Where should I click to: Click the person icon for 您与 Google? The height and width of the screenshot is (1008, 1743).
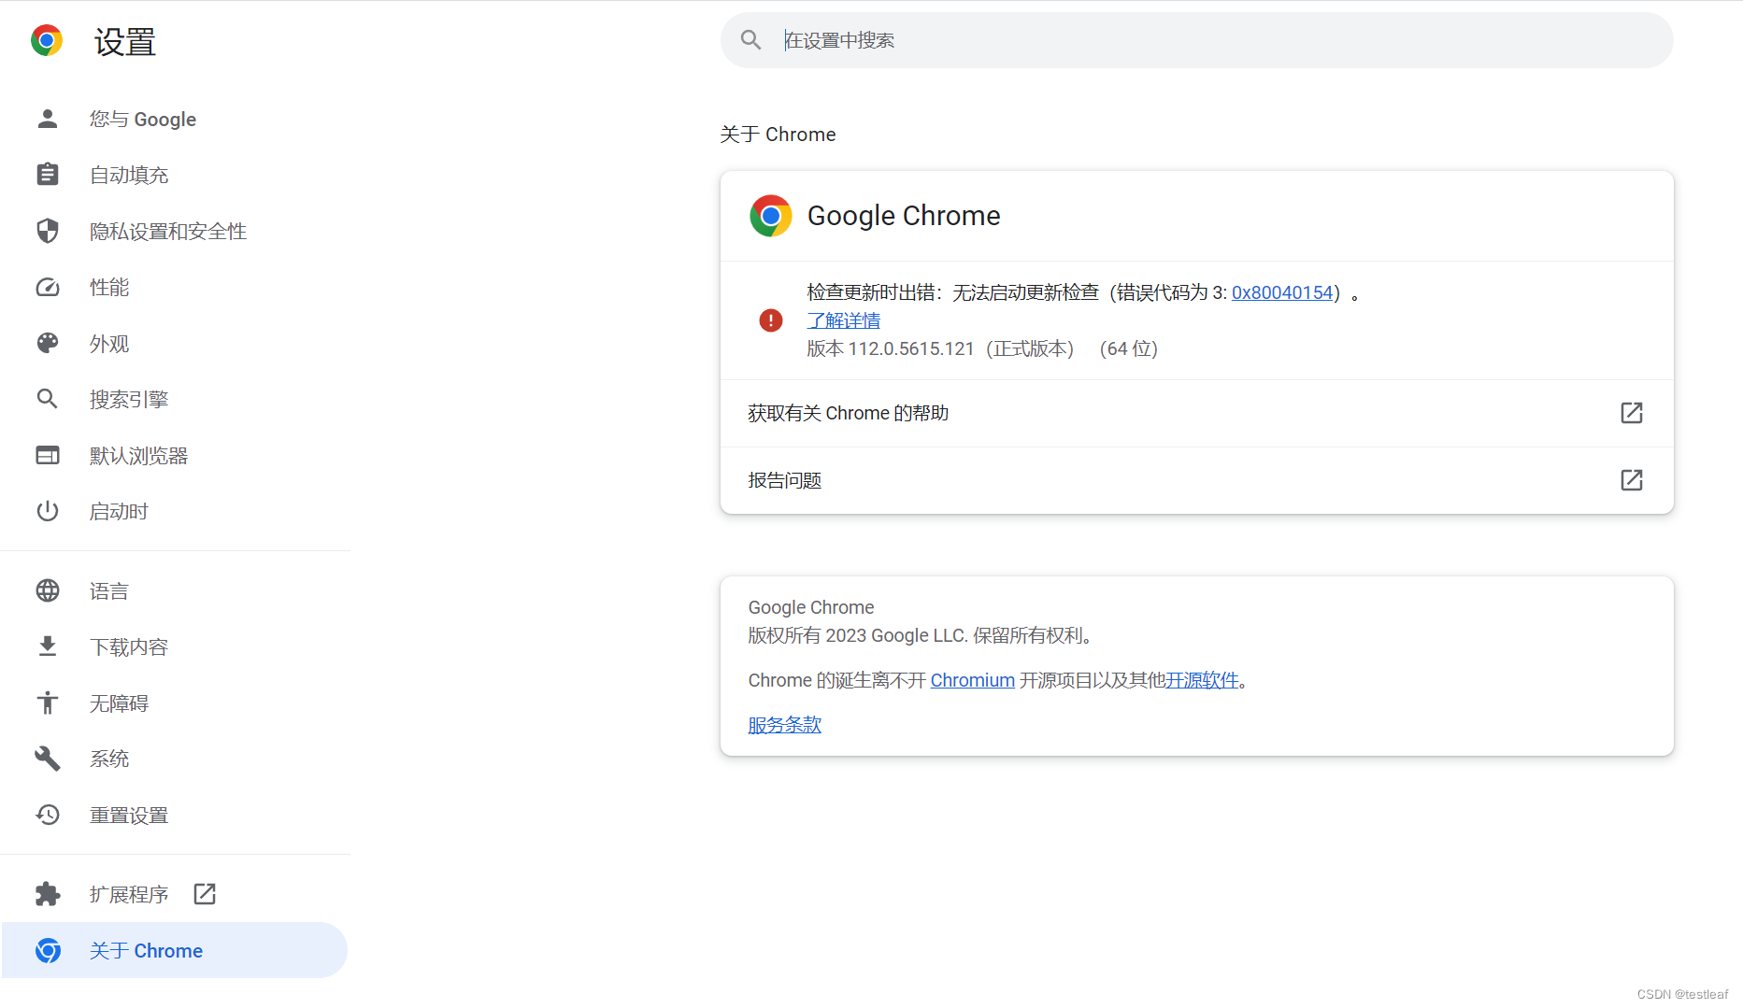pyautogui.click(x=48, y=119)
